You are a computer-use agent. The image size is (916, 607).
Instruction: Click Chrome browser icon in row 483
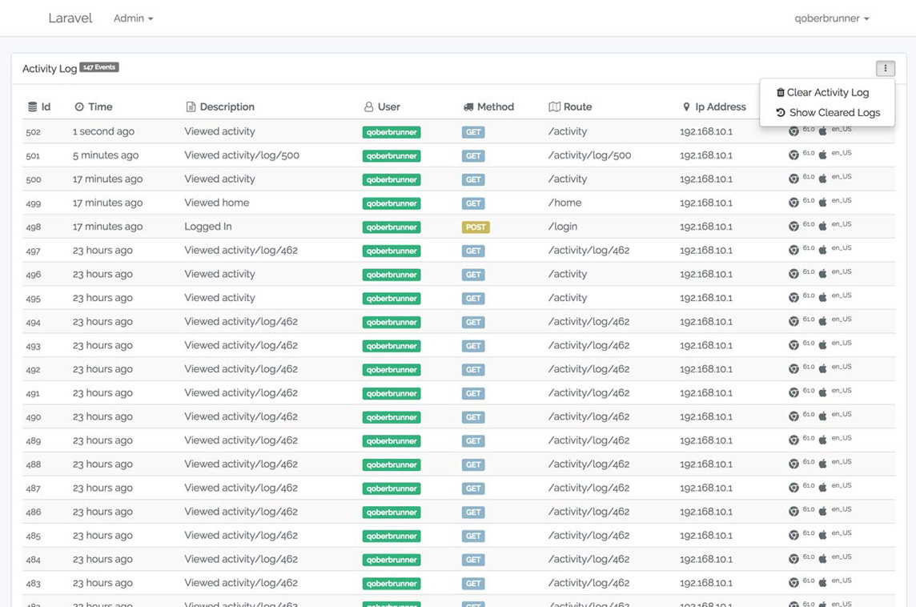[793, 582]
